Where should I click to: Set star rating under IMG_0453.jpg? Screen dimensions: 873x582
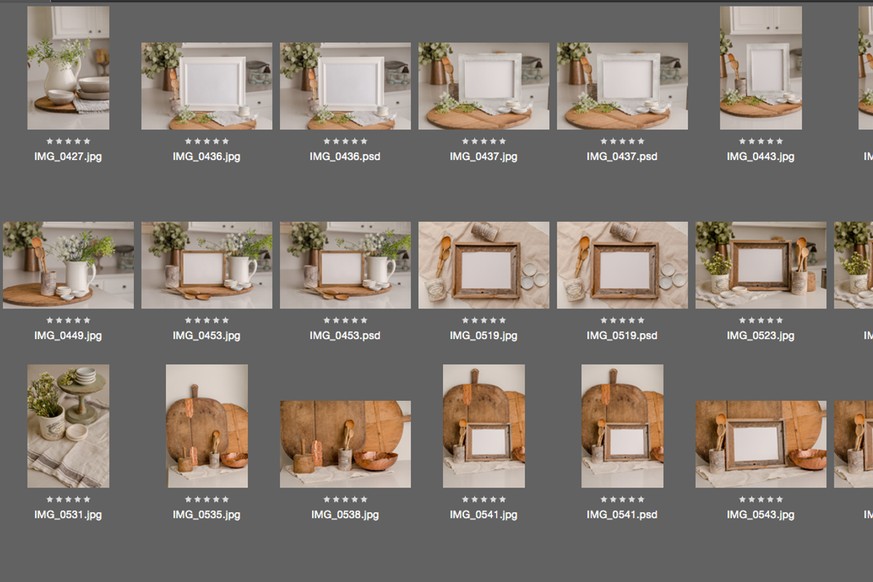(x=207, y=320)
